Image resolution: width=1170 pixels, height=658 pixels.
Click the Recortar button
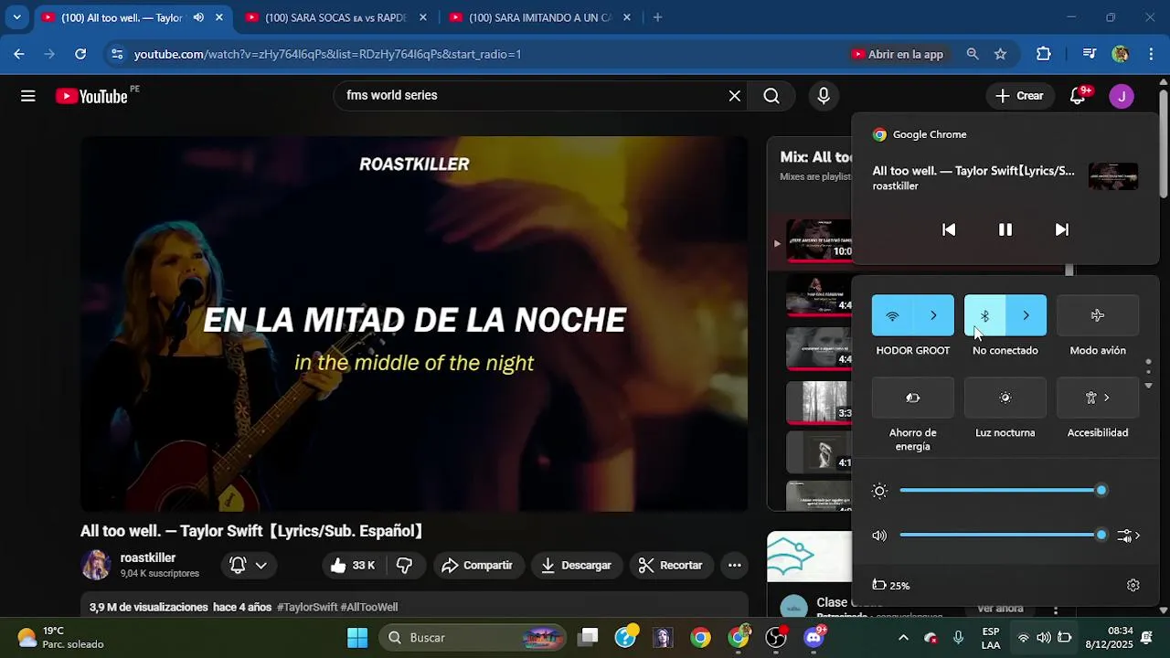[670, 566]
